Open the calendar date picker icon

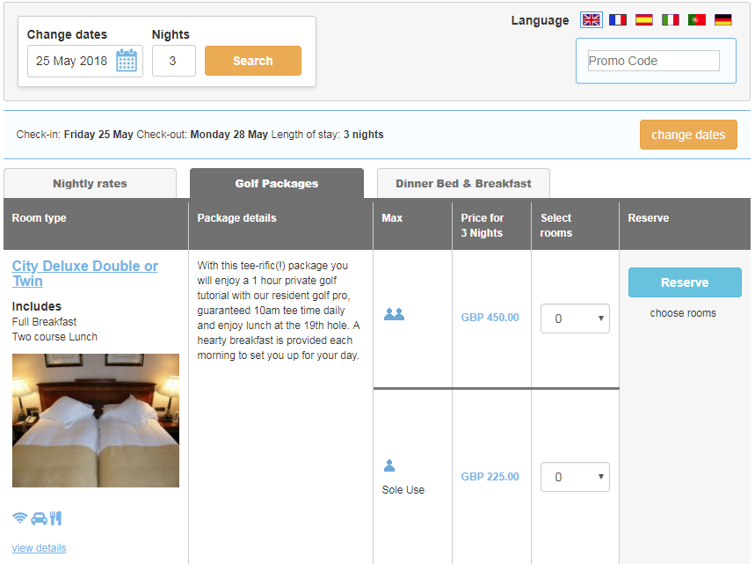click(x=127, y=61)
